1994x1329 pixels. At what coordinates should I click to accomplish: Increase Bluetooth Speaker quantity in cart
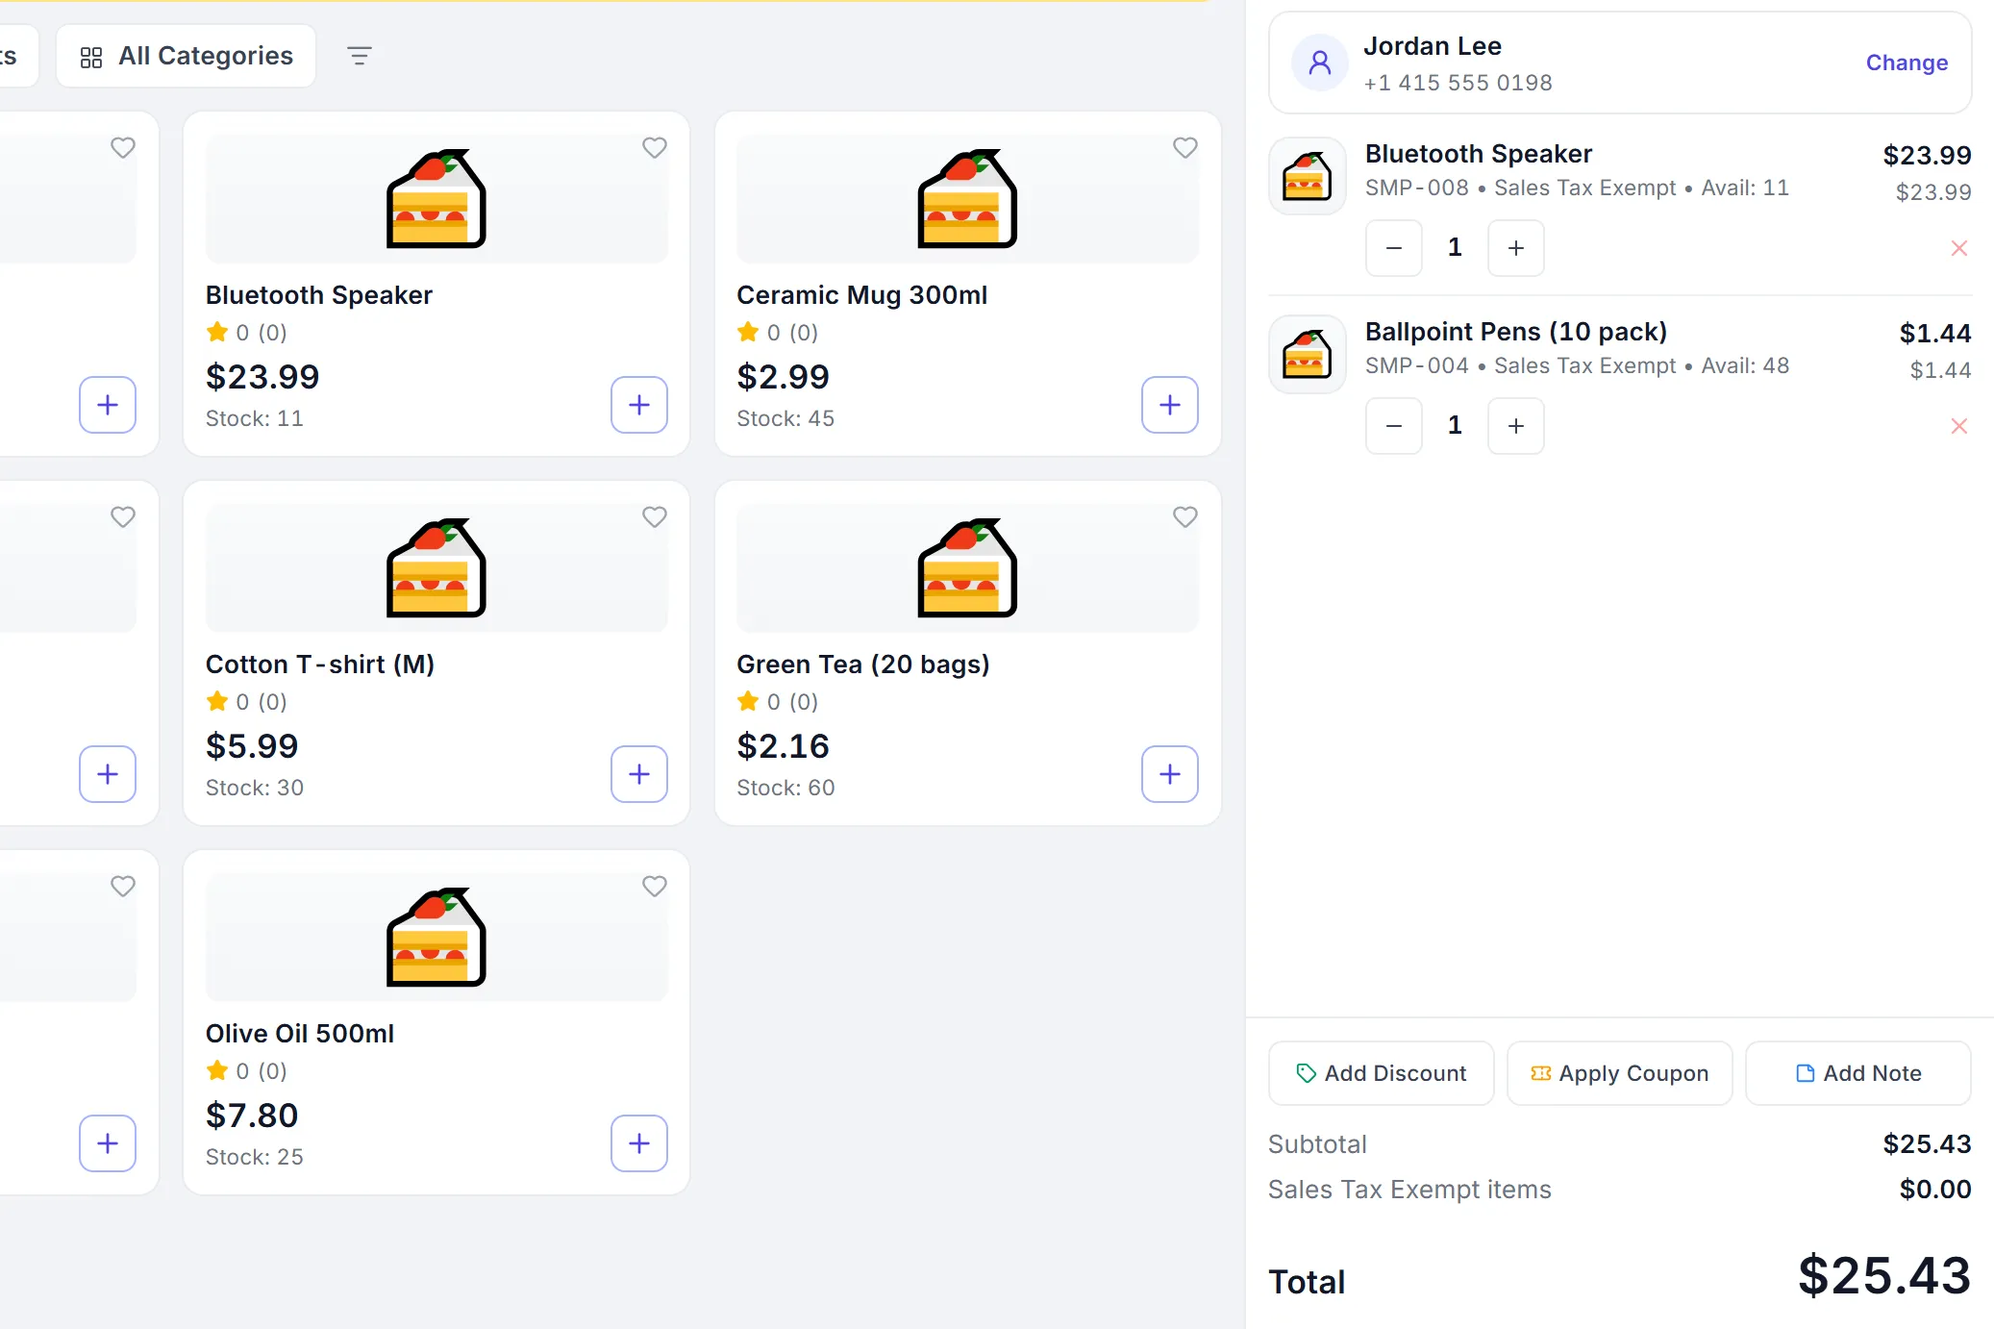point(1516,248)
